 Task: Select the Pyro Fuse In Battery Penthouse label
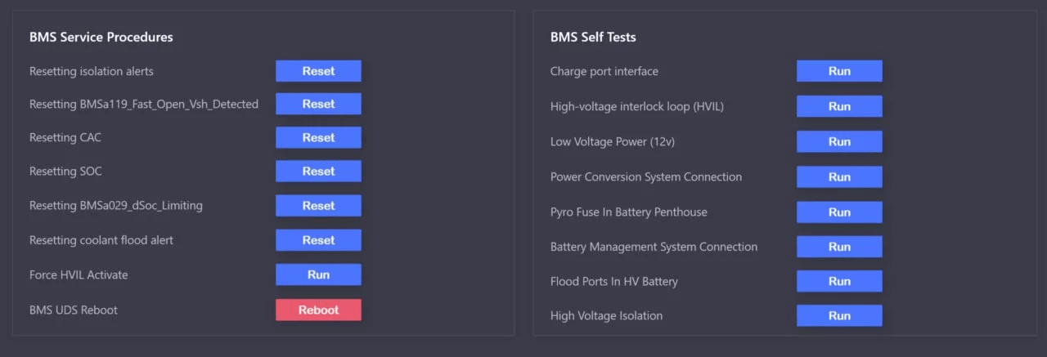[628, 212]
